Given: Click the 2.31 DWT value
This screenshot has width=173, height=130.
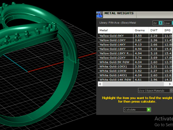Looking at the screenshot, I should [154, 66].
